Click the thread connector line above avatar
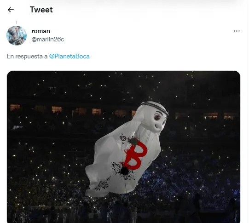Screen dimensions: 249x223 (17, 23)
